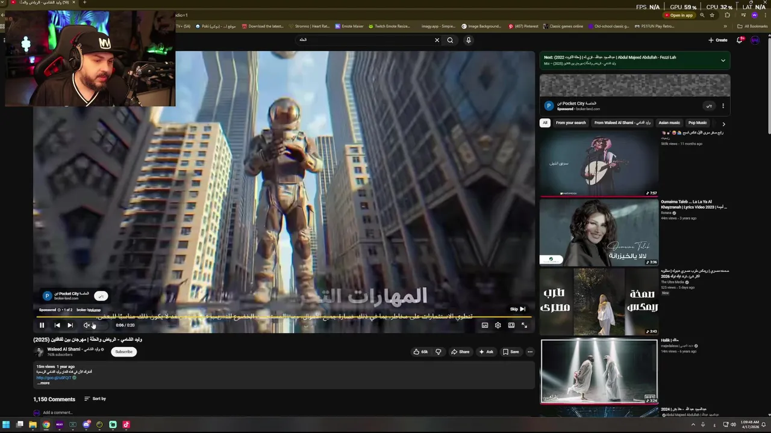
Task: Open the All Bookmarks folder
Action: point(752,26)
